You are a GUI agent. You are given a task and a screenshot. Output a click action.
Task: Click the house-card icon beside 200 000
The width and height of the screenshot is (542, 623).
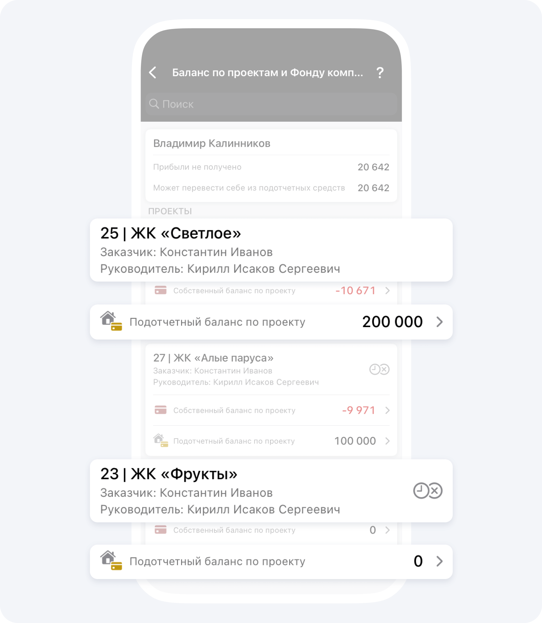click(x=111, y=321)
